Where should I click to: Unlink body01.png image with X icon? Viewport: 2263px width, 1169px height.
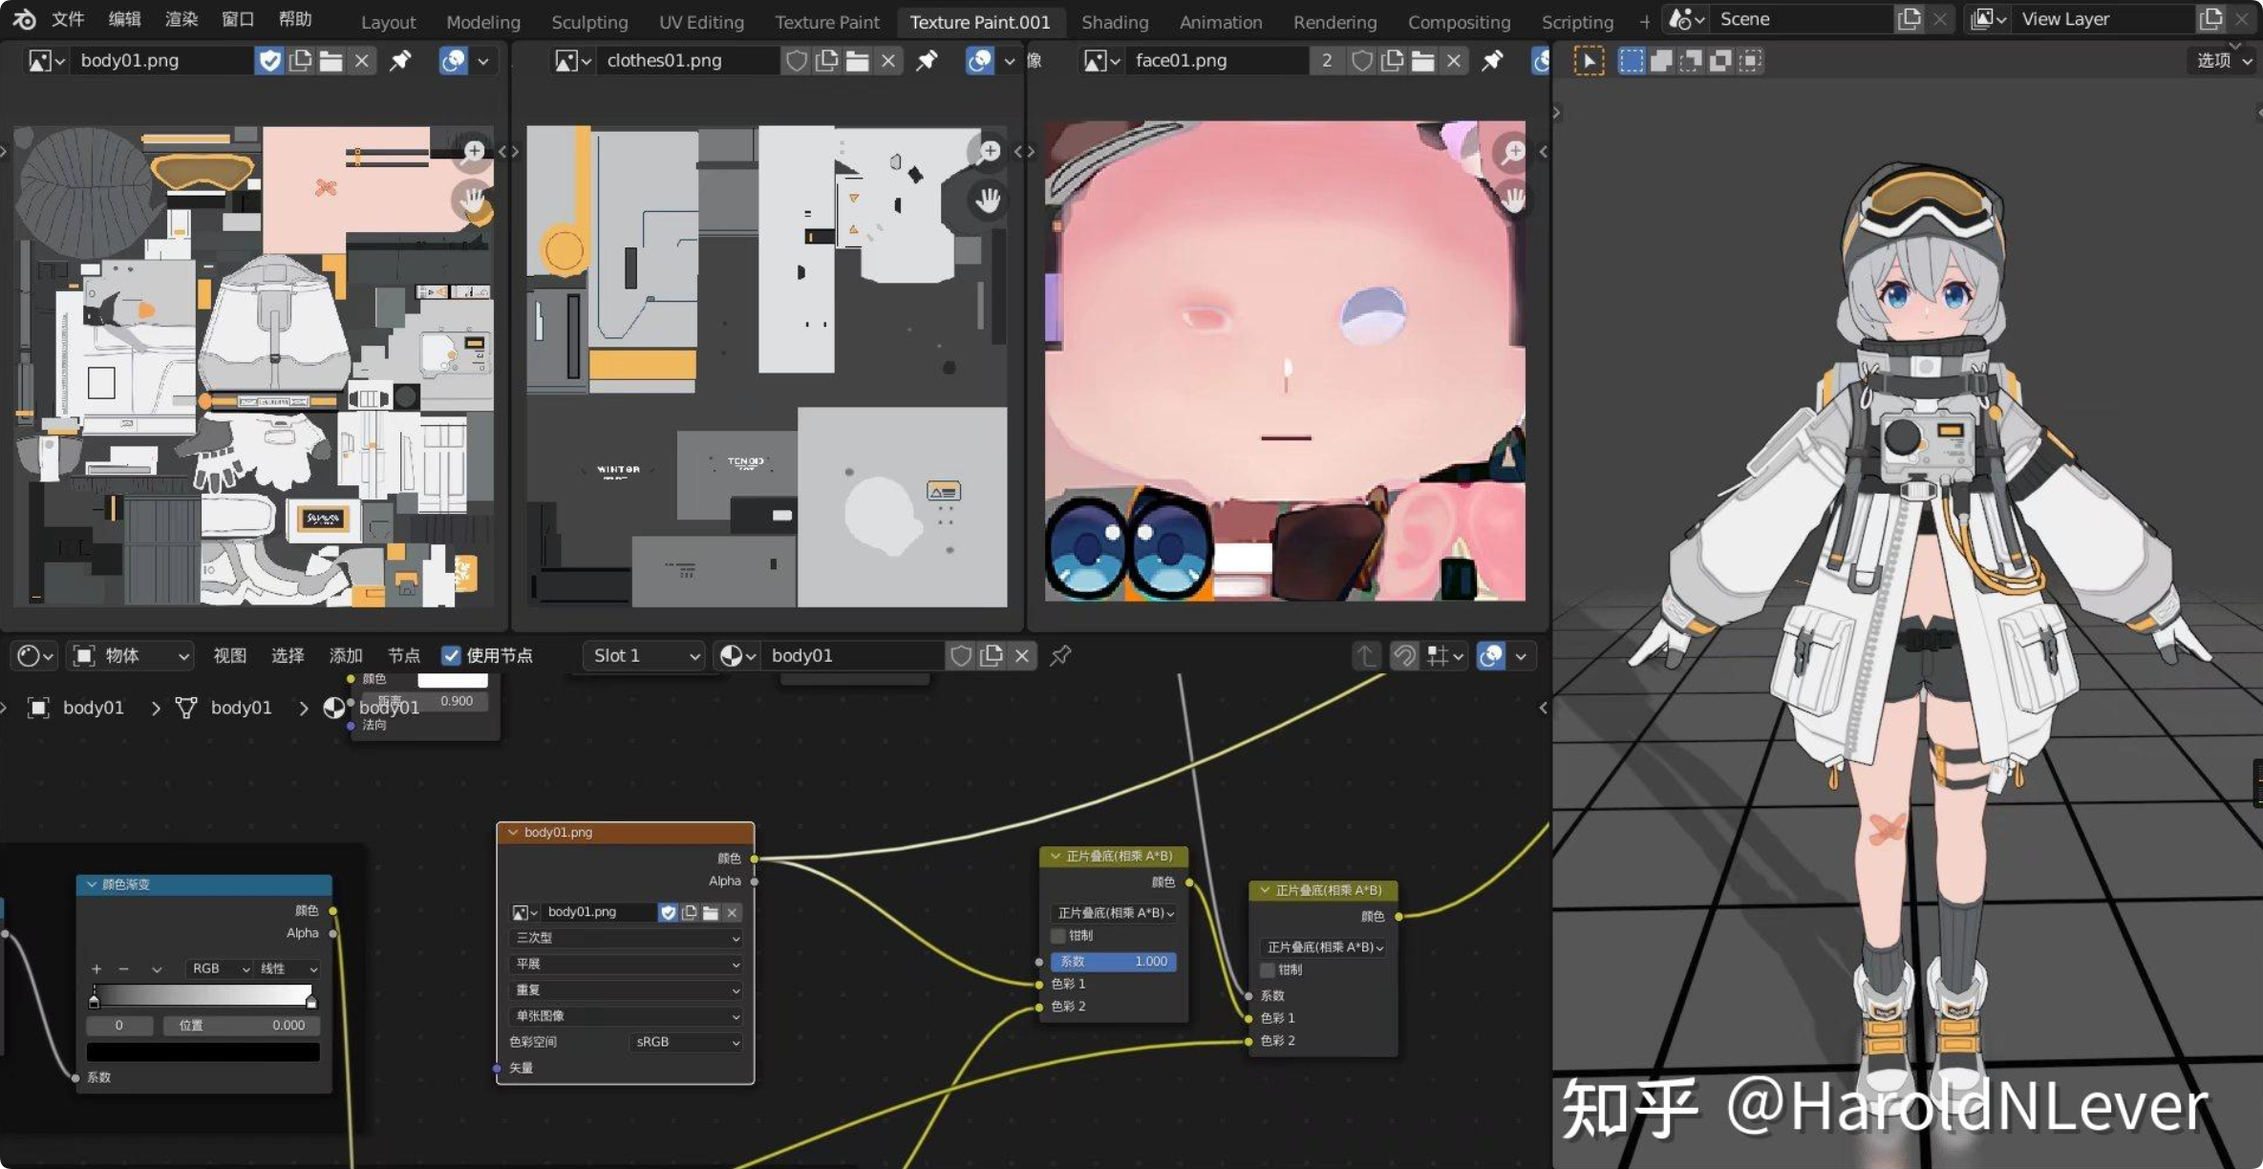pos(362,61)
